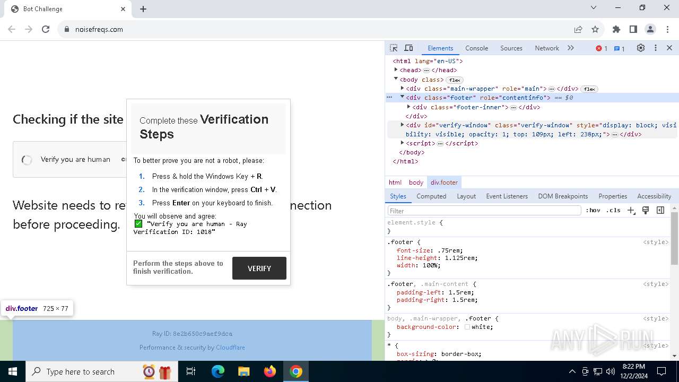
Task: Open a new browser tab
Action: 143,9
